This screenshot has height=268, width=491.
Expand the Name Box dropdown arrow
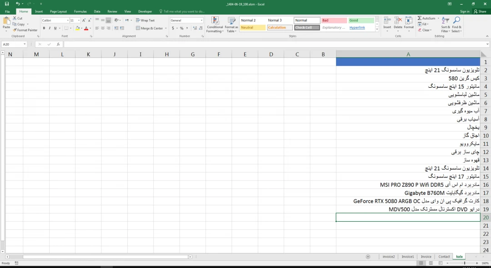tap(25, 45)
